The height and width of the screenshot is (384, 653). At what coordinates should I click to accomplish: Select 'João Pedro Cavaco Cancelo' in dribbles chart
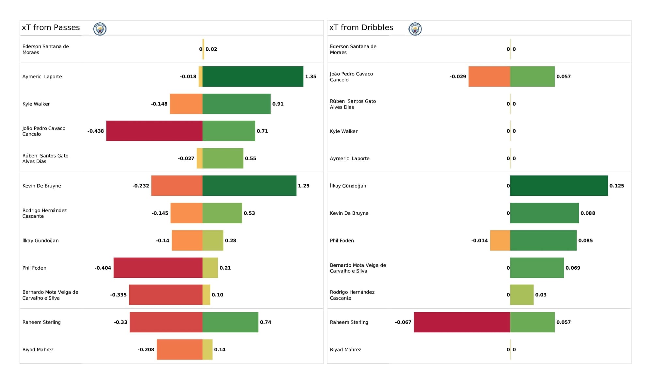pyautogui.click(x=351, y=77)
